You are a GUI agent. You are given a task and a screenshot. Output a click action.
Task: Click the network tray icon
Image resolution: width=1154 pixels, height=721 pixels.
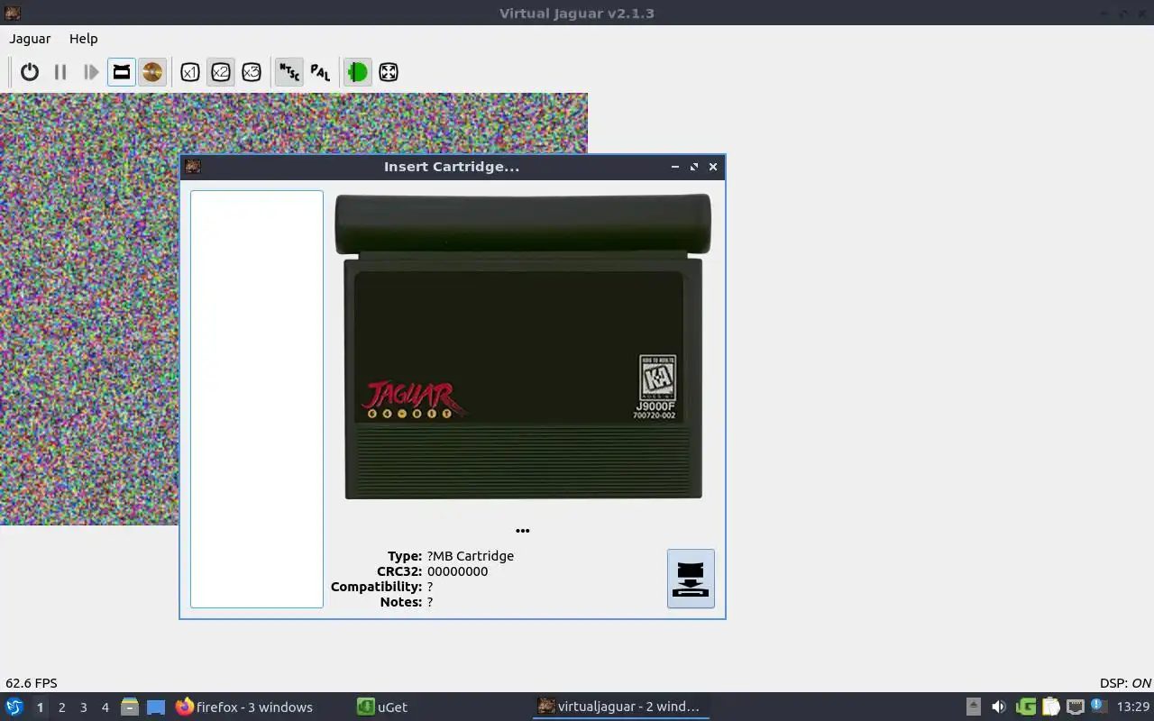click(x=1075, y=707)
